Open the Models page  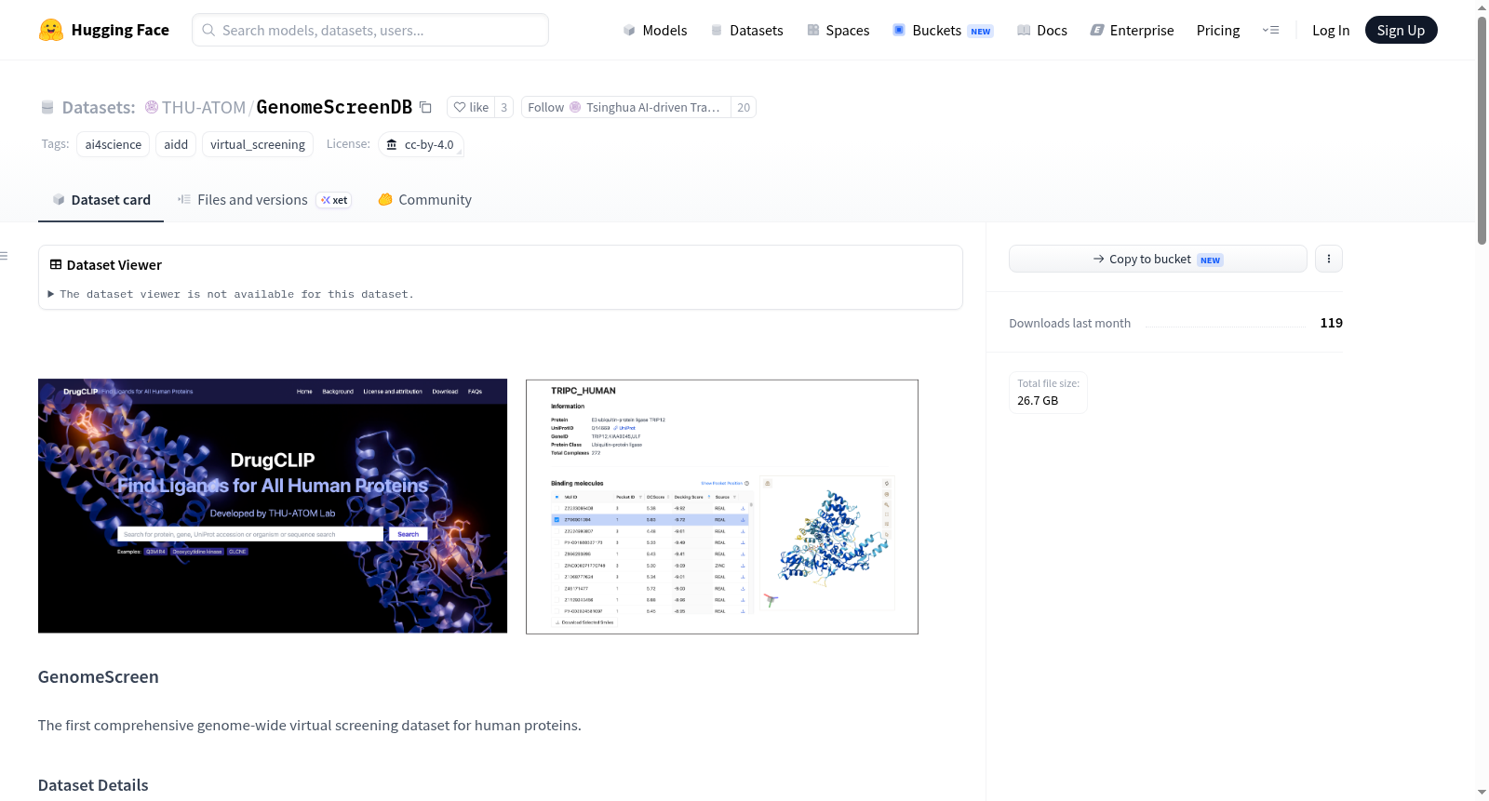655,30
